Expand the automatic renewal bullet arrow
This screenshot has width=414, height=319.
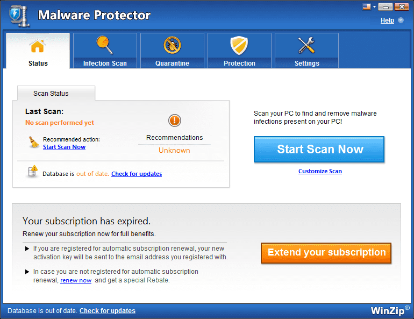[27, 249]
